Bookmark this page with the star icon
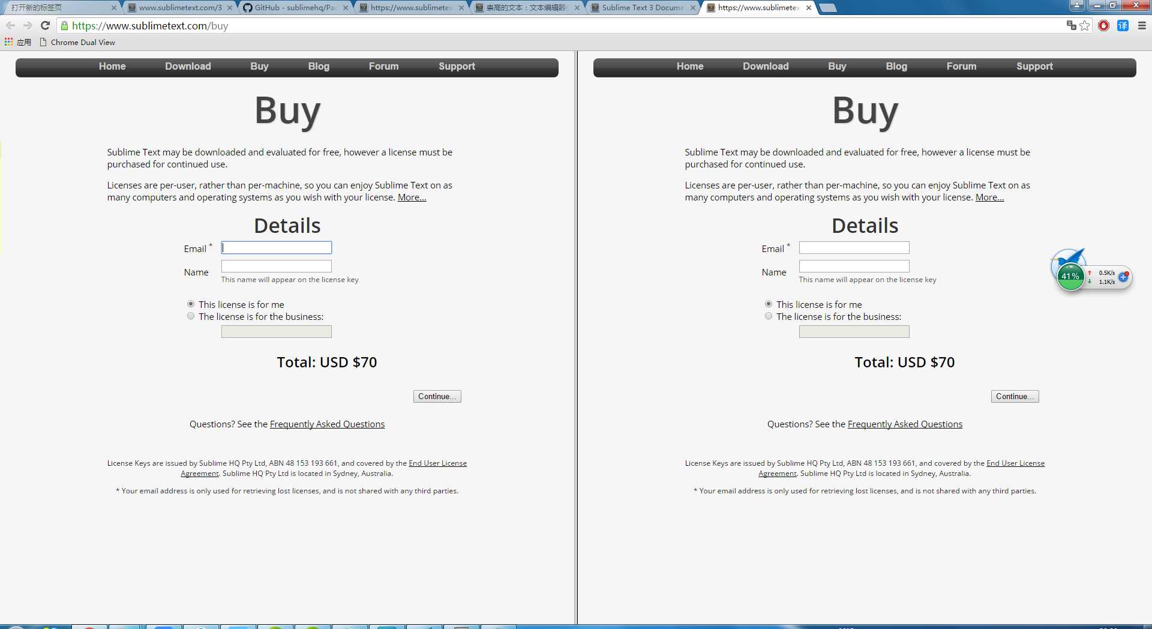Viewport: 1152px width, 629px height. point(1085,25)
